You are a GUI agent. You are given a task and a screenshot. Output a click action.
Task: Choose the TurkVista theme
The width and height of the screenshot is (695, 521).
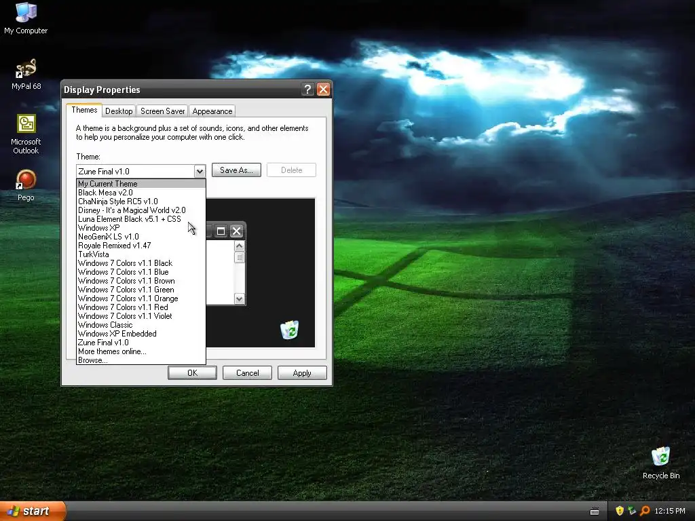(141, 254)
